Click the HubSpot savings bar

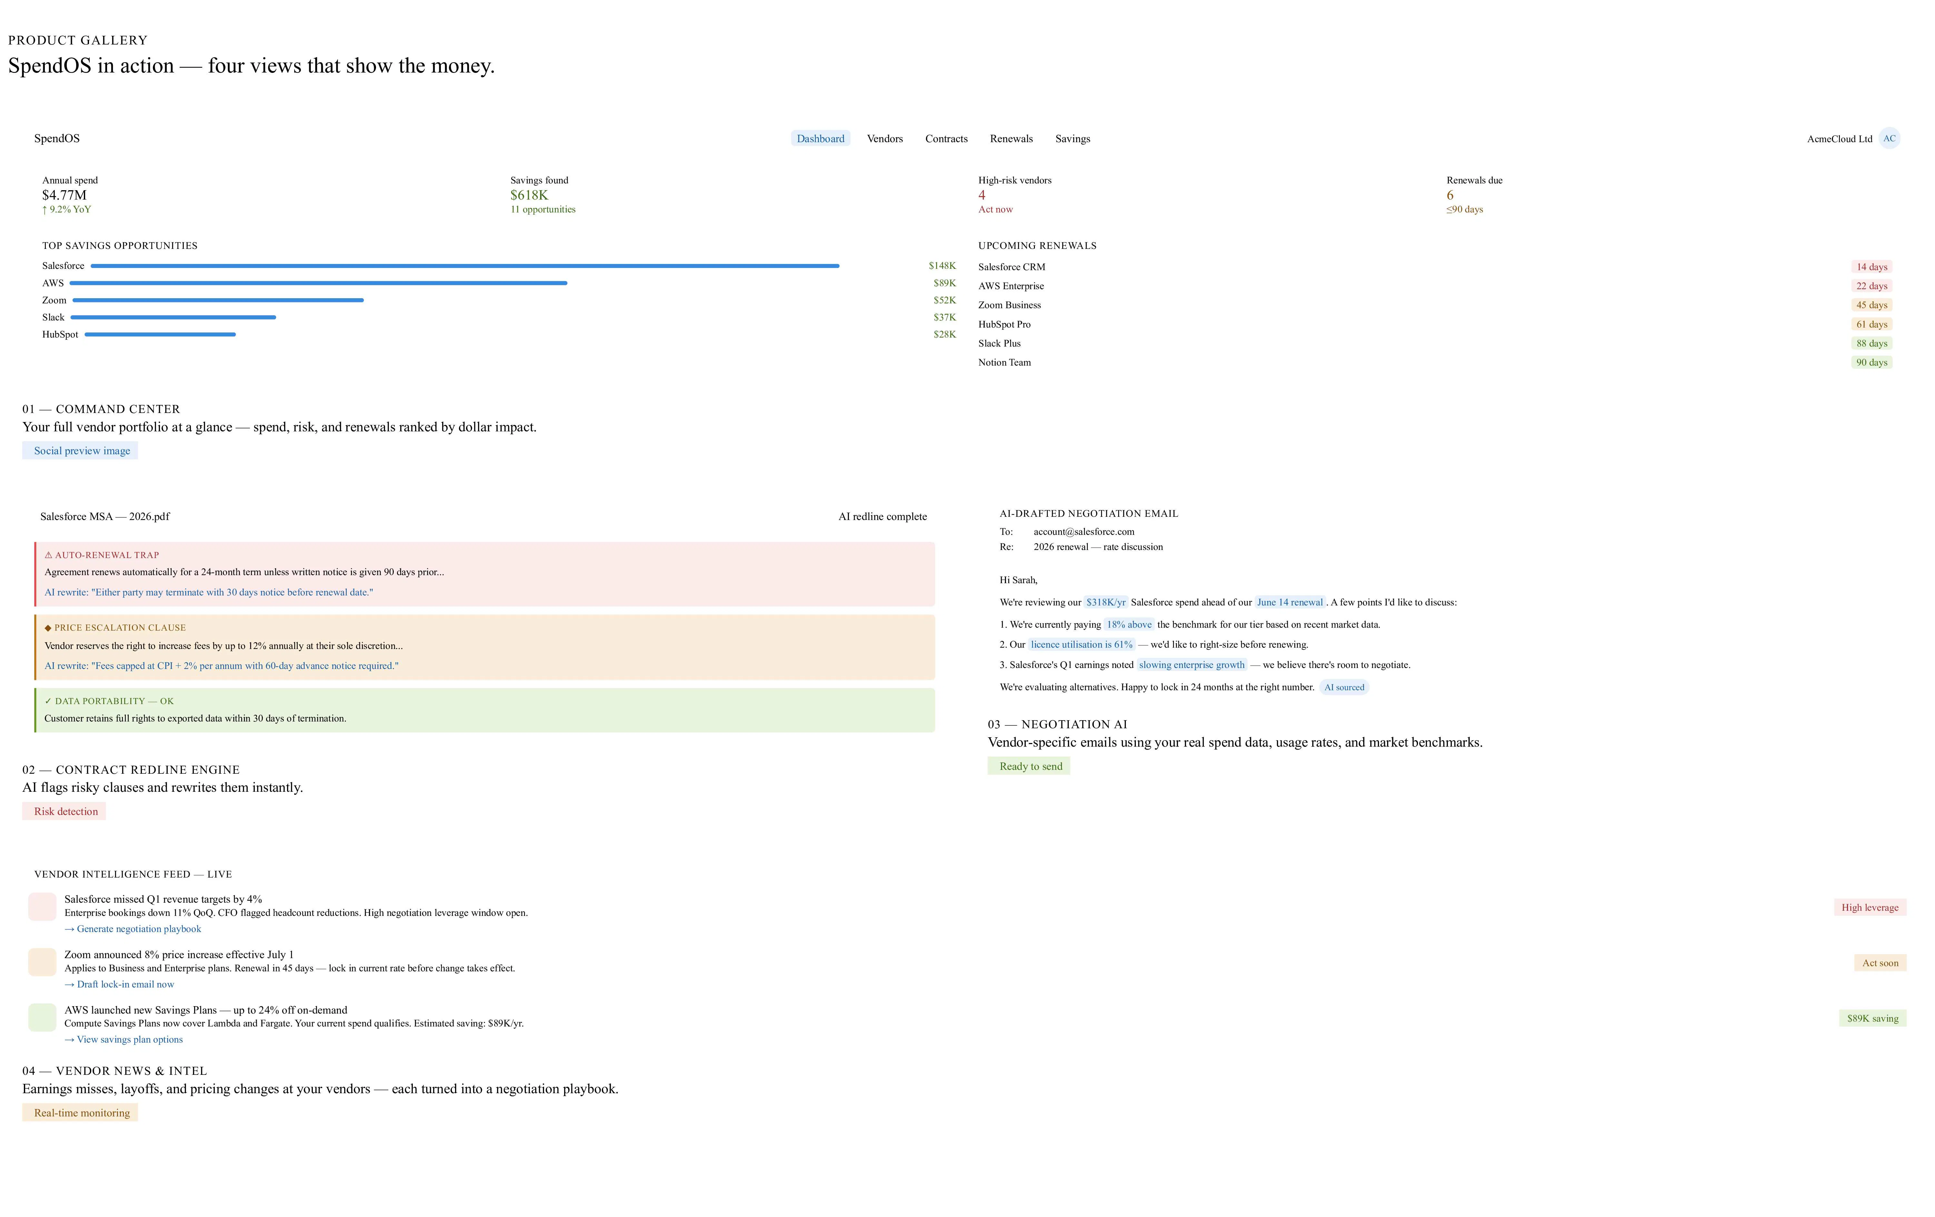(x=160, y=335)
